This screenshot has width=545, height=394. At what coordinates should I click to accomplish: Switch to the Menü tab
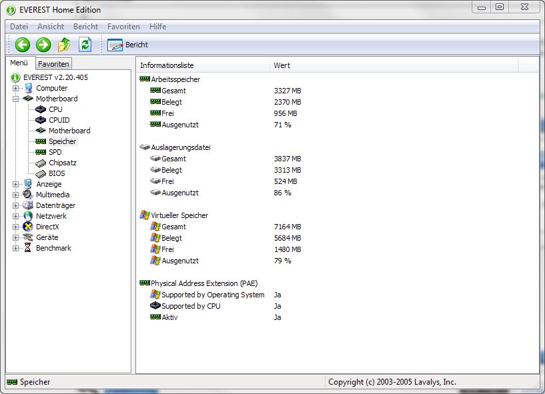(19, 63)
